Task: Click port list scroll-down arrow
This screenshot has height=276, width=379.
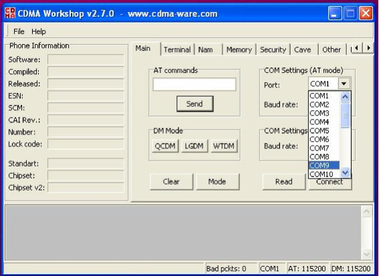Action: 345,172
